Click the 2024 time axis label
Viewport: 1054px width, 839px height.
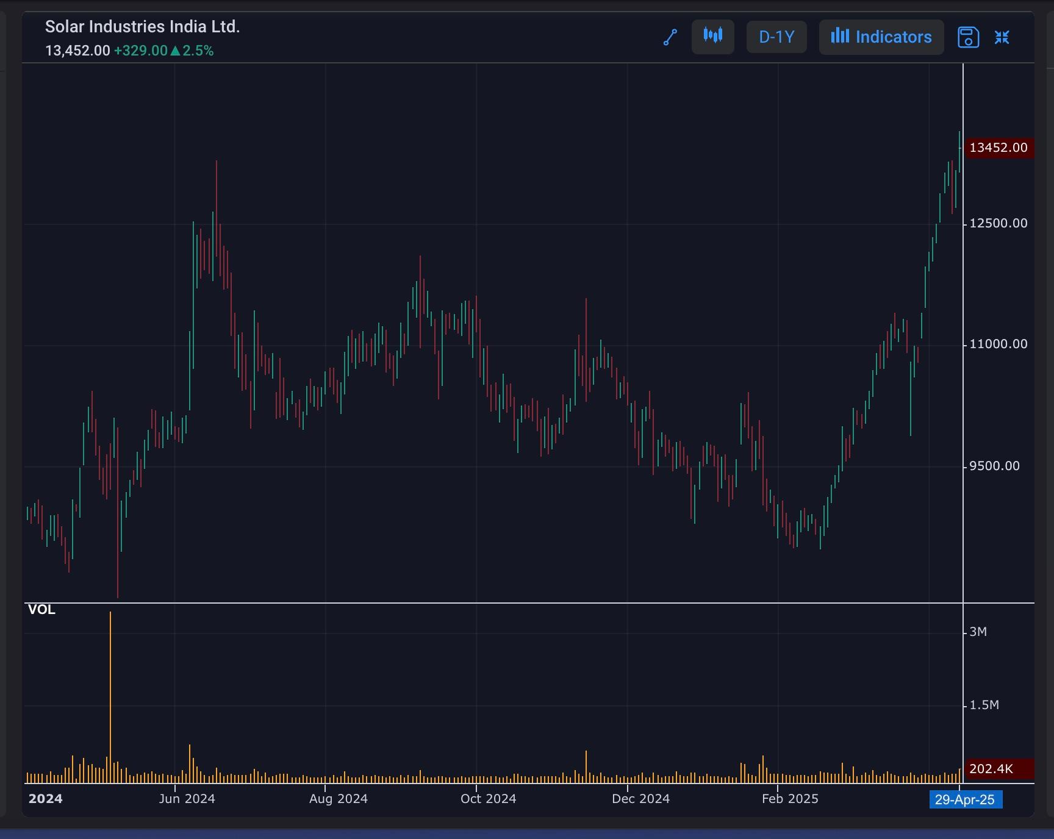coord(45,799)
